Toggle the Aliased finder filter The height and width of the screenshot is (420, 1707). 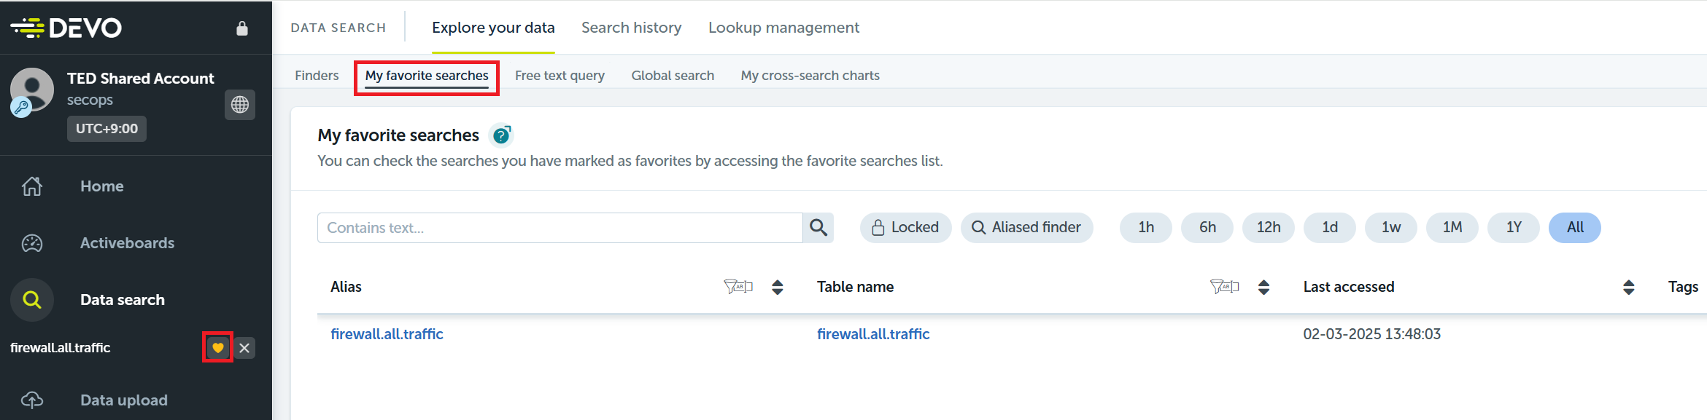point(1026,228)
